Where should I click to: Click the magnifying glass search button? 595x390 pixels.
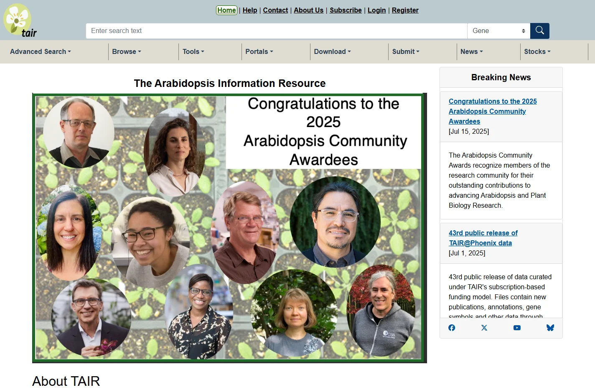540,31
